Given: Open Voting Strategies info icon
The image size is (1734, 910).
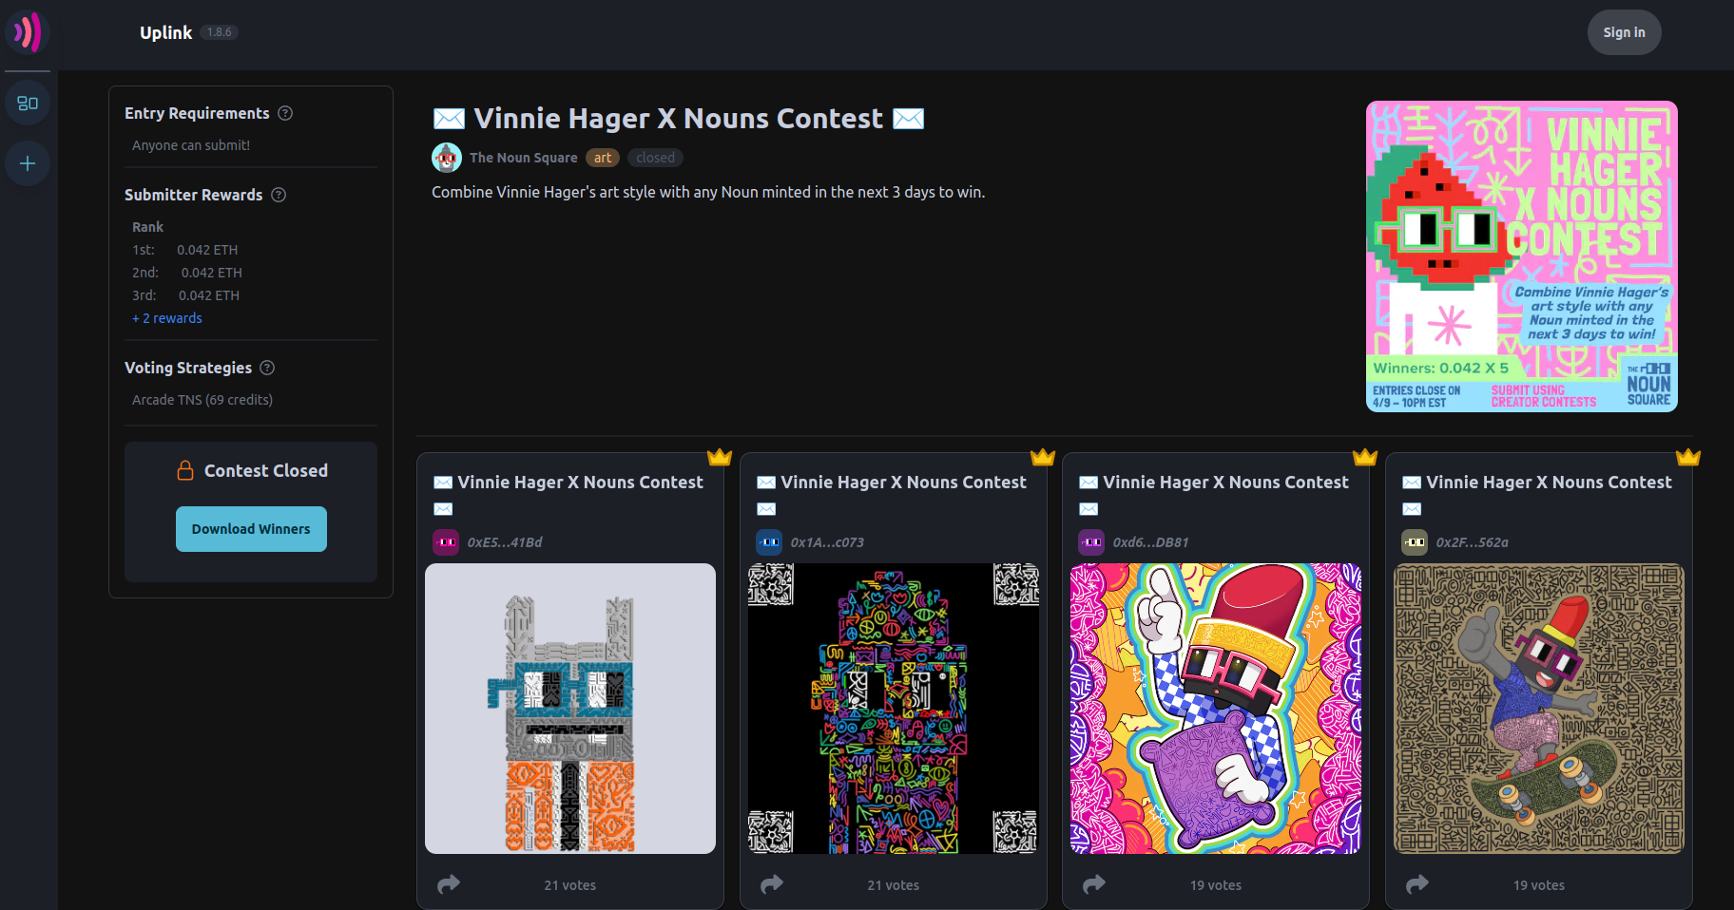Looking at the screenshot, I should (267, 368).
